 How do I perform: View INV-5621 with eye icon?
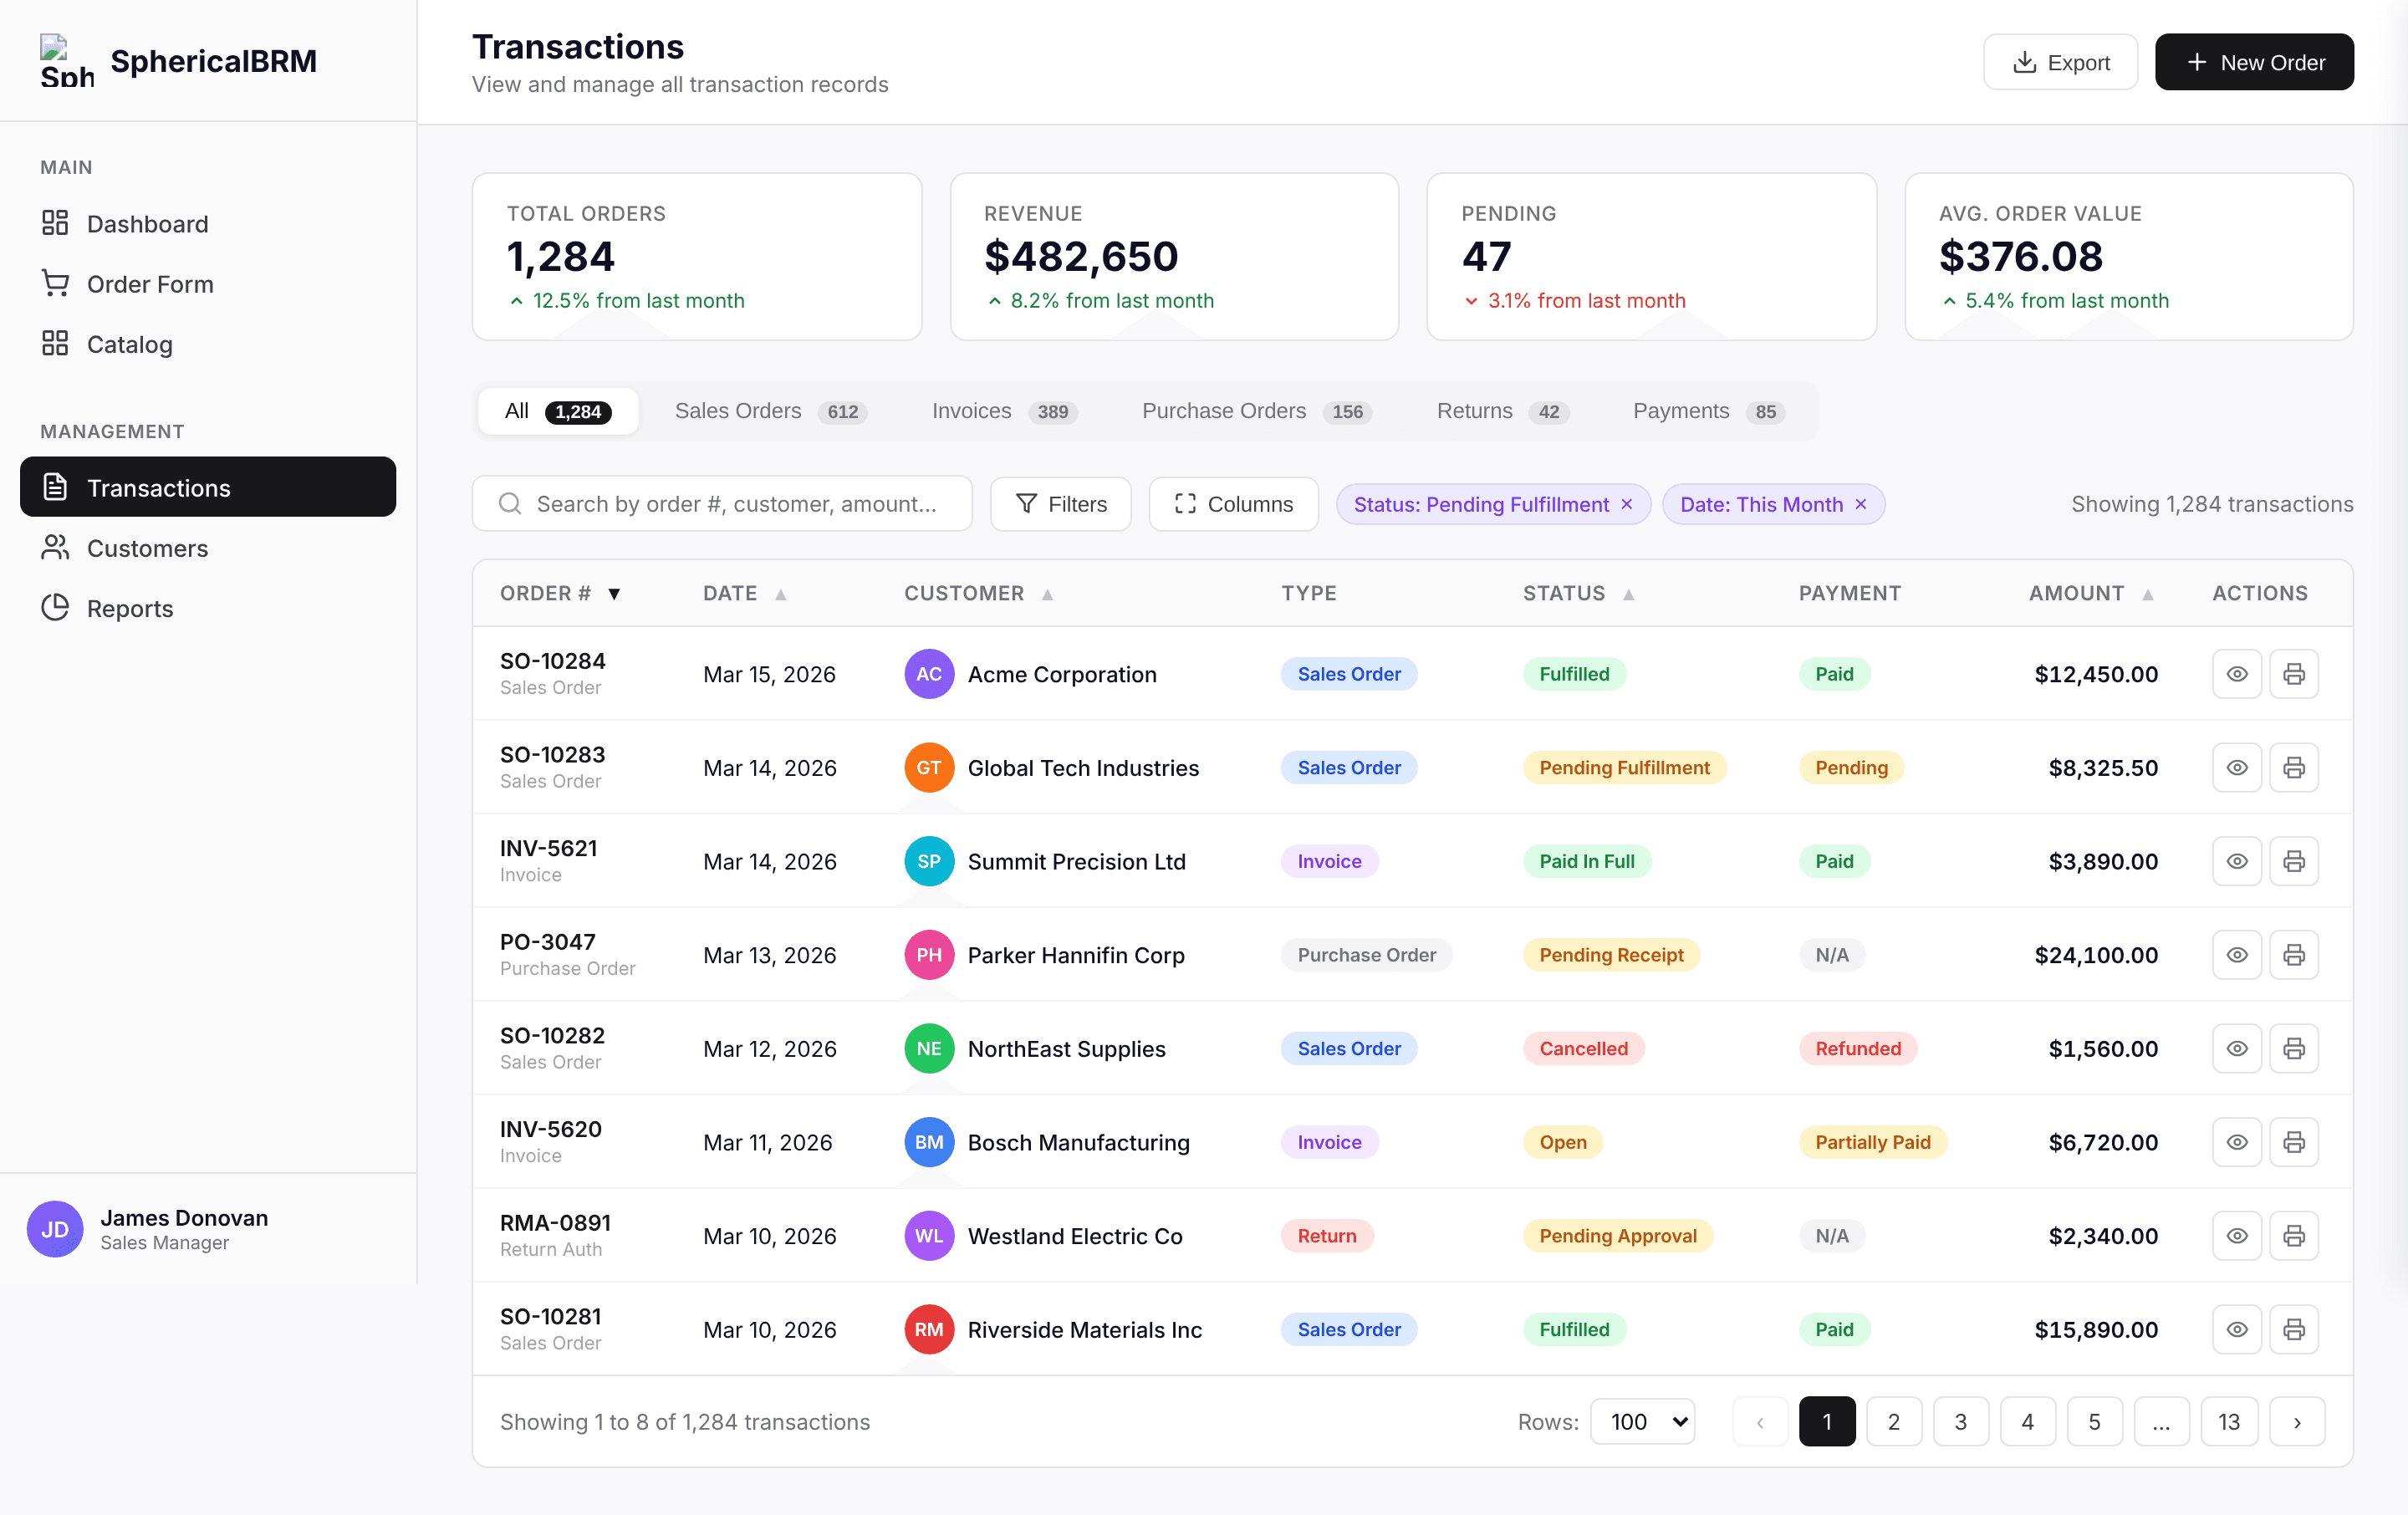[x=2237, y=861]
